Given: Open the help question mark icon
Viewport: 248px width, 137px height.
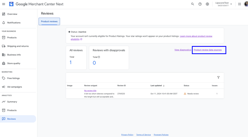Looking at the screenshot, I should click(200, 4).
